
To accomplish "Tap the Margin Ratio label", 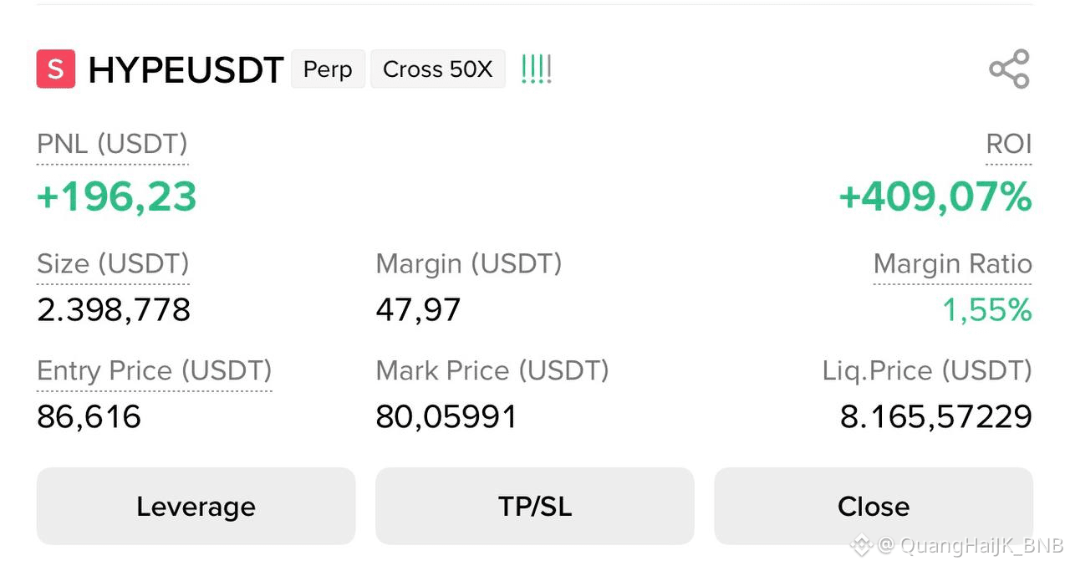I will pyautogui.click(x=953, y=264).
